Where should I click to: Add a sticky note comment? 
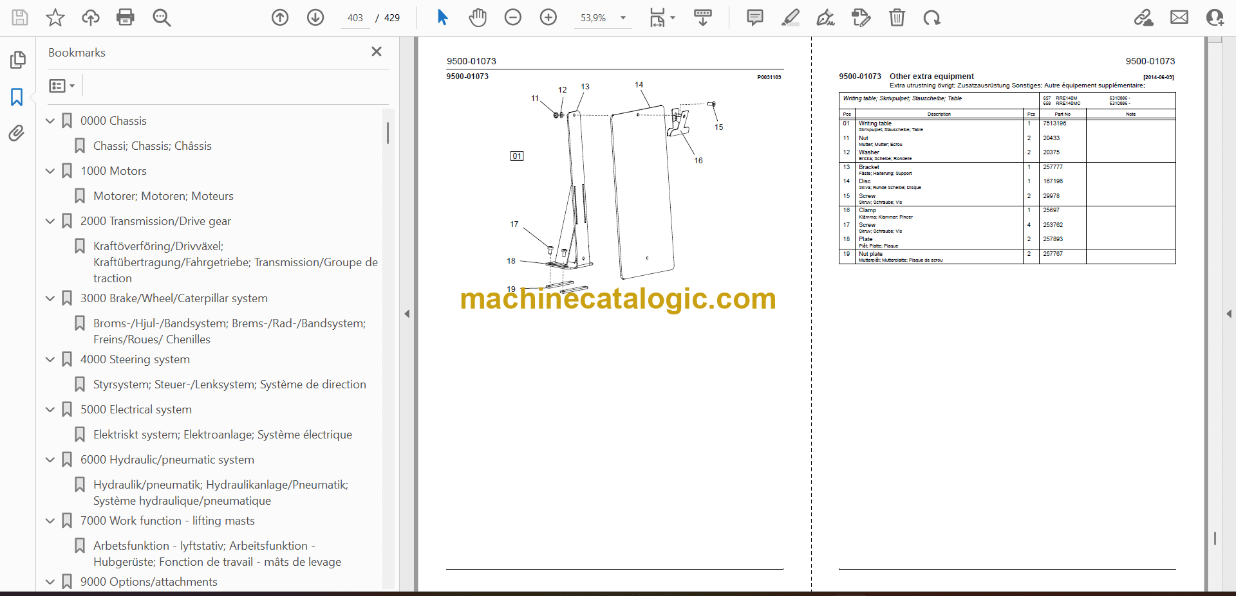tap(755, 17)
